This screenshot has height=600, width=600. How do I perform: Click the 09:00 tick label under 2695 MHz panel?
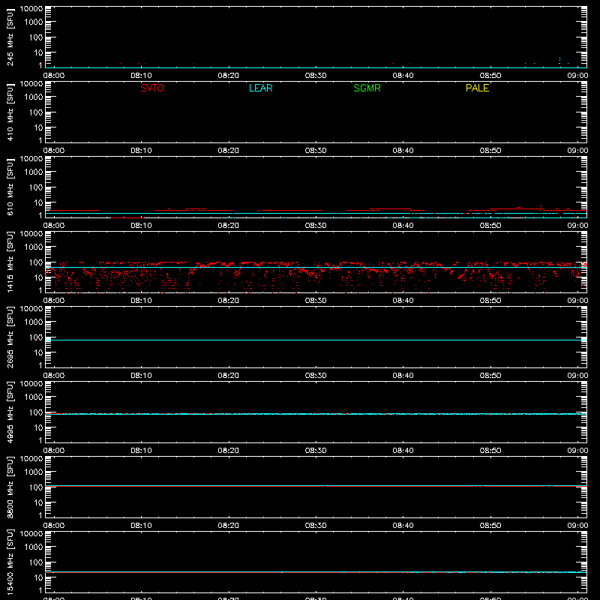tap(577, 376)
